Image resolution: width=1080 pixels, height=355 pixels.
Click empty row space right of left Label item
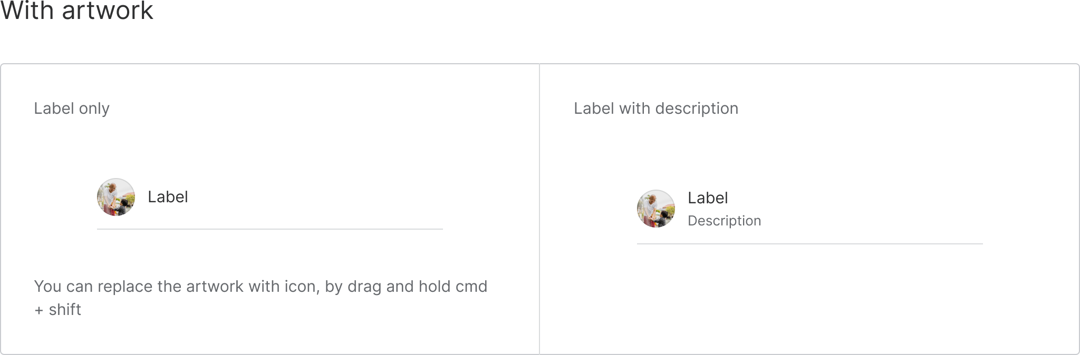pyautogui.click(x=316, y=197)
